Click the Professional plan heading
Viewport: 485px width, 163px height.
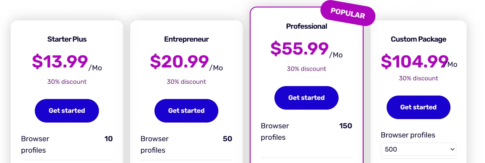pyautogui.click(x=306, y=26)
